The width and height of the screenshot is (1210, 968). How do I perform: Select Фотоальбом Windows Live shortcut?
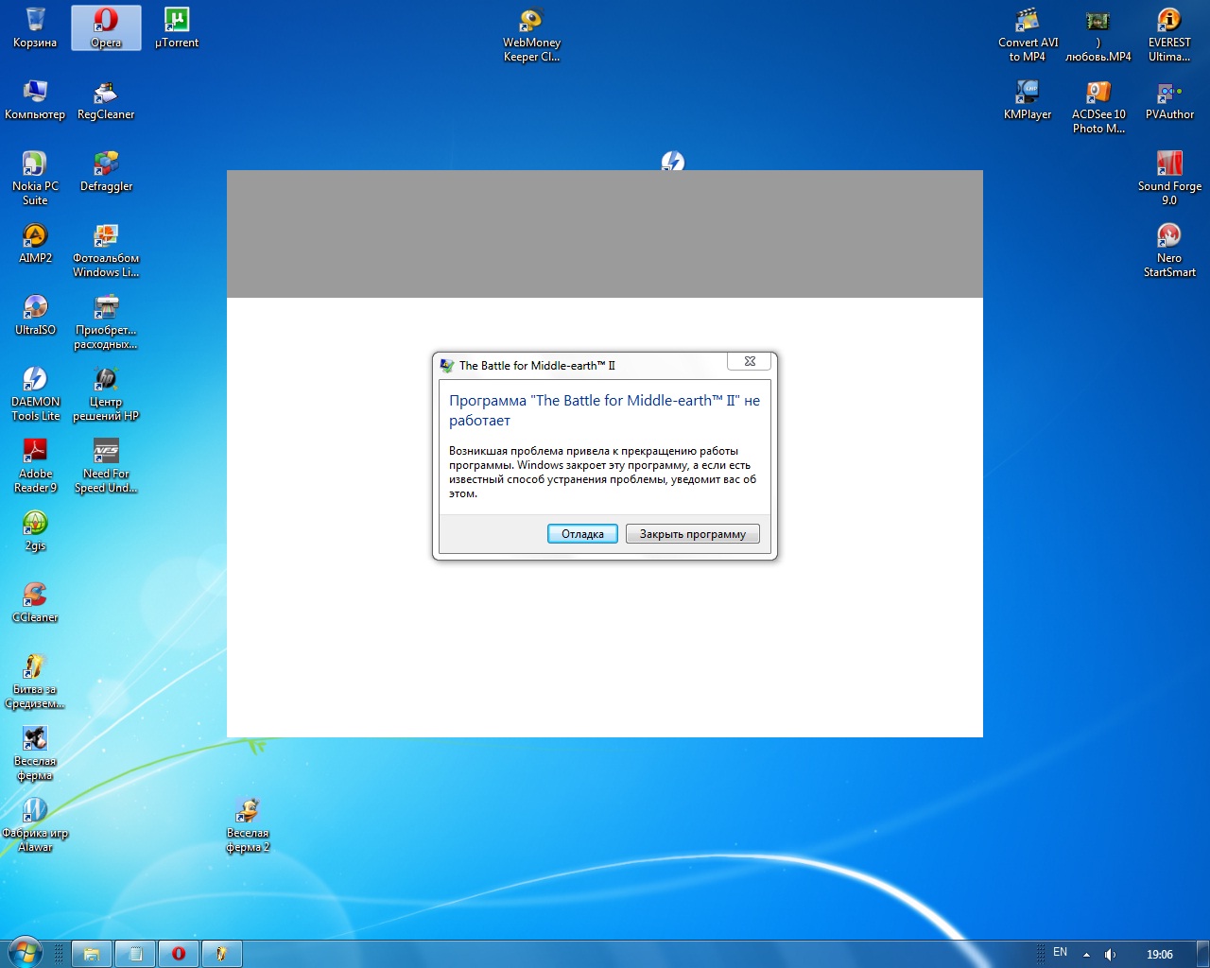(106, 250)
